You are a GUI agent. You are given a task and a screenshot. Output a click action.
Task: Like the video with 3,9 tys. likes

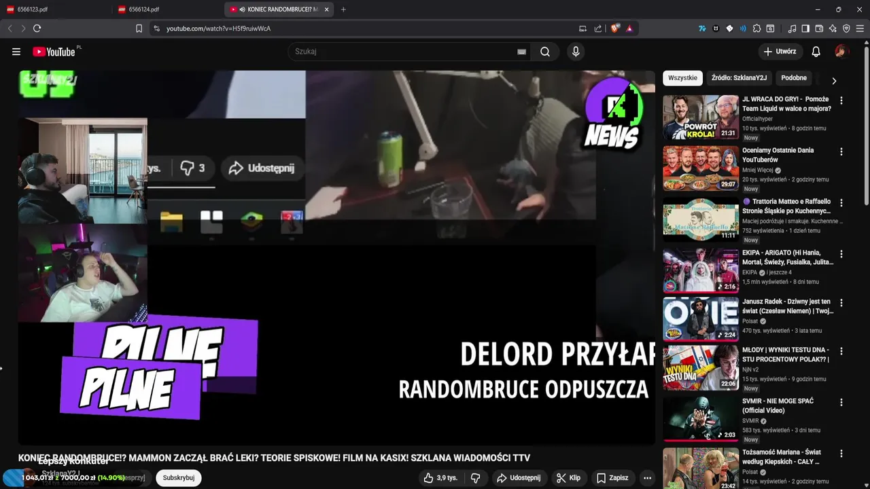tap(440, 478)
